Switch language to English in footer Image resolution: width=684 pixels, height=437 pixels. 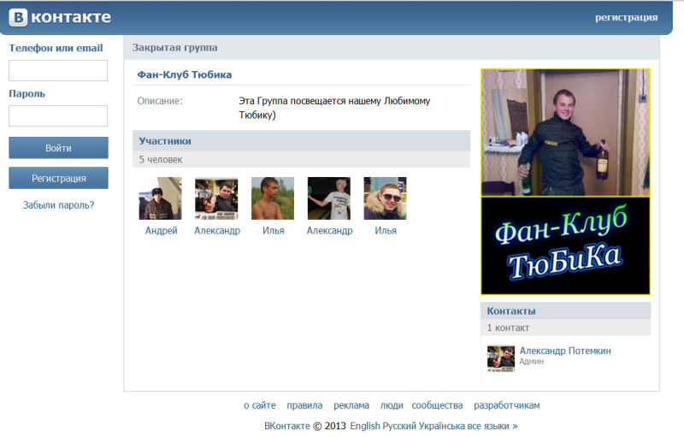[365, 425]
